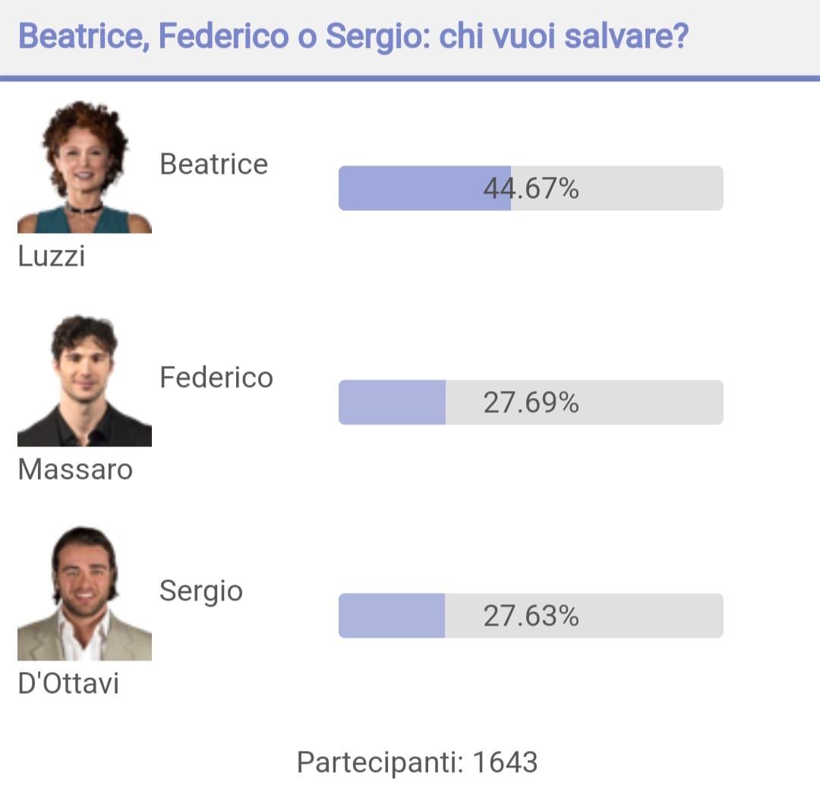Click the empty gray part of Sergio's bar
The width and height of the screenshot is (820, 801).
(584, 616)
